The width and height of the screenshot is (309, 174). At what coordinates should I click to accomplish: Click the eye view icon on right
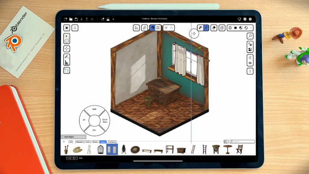250,63
